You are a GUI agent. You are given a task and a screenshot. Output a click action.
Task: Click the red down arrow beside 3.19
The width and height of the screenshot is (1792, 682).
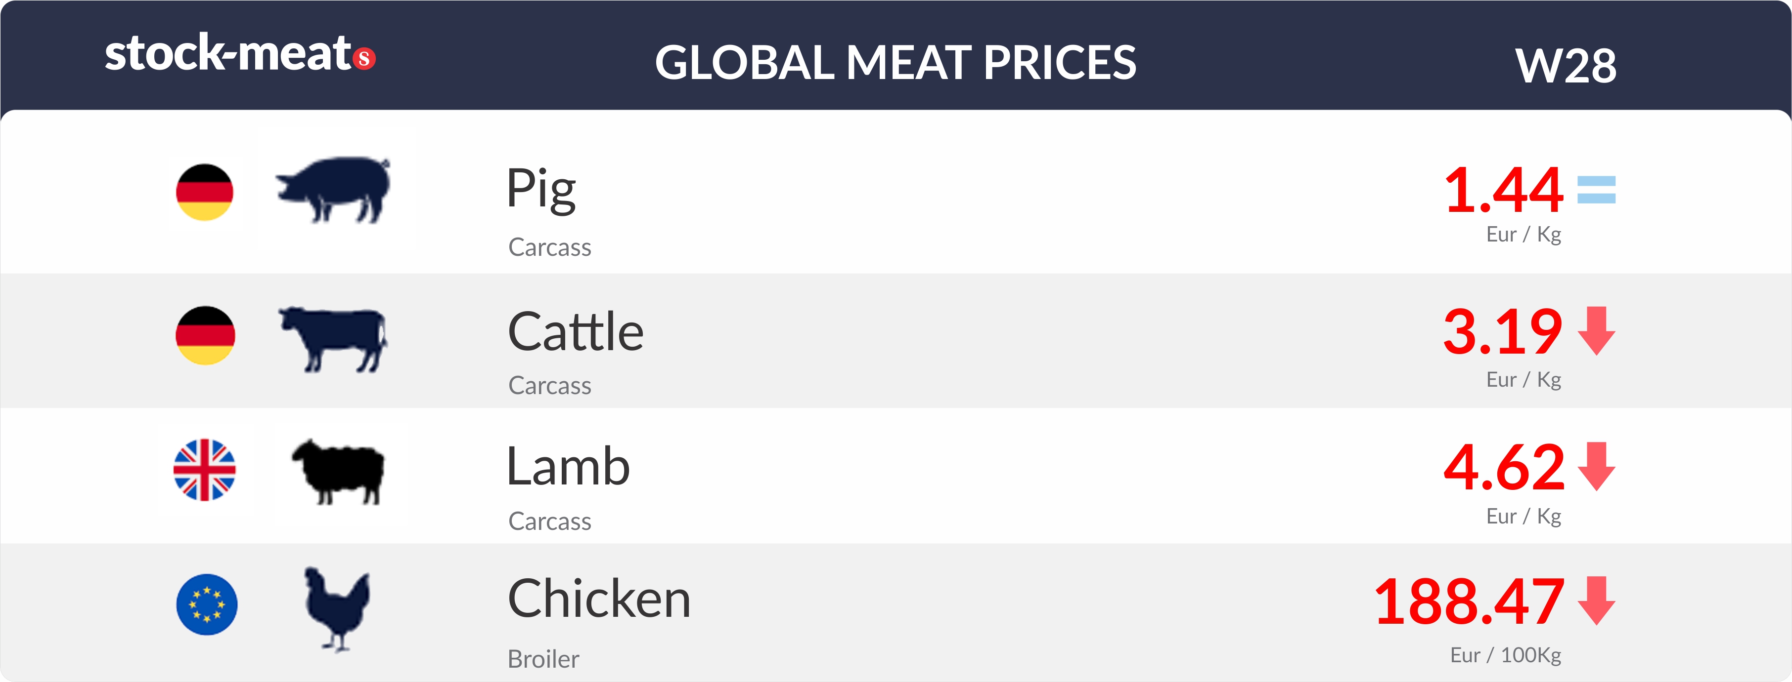click(x=1597, y=330)
